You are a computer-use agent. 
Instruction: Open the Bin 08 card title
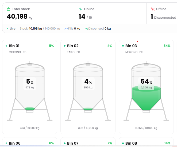pyautogui.click(x=131, y=143)
